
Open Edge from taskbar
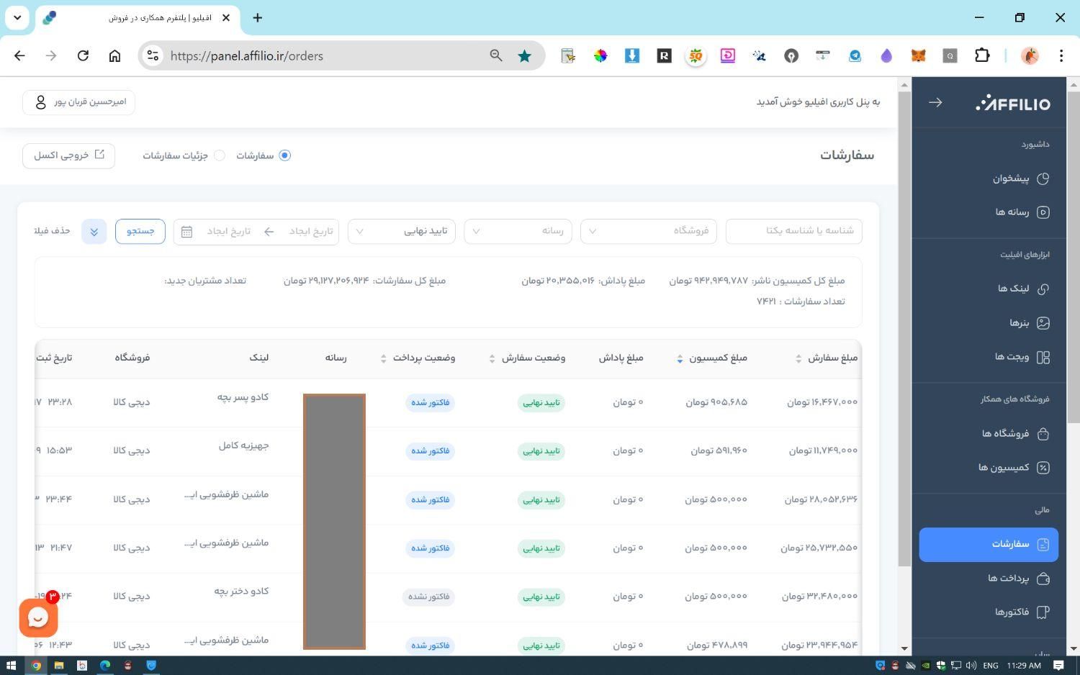point(105,666)
